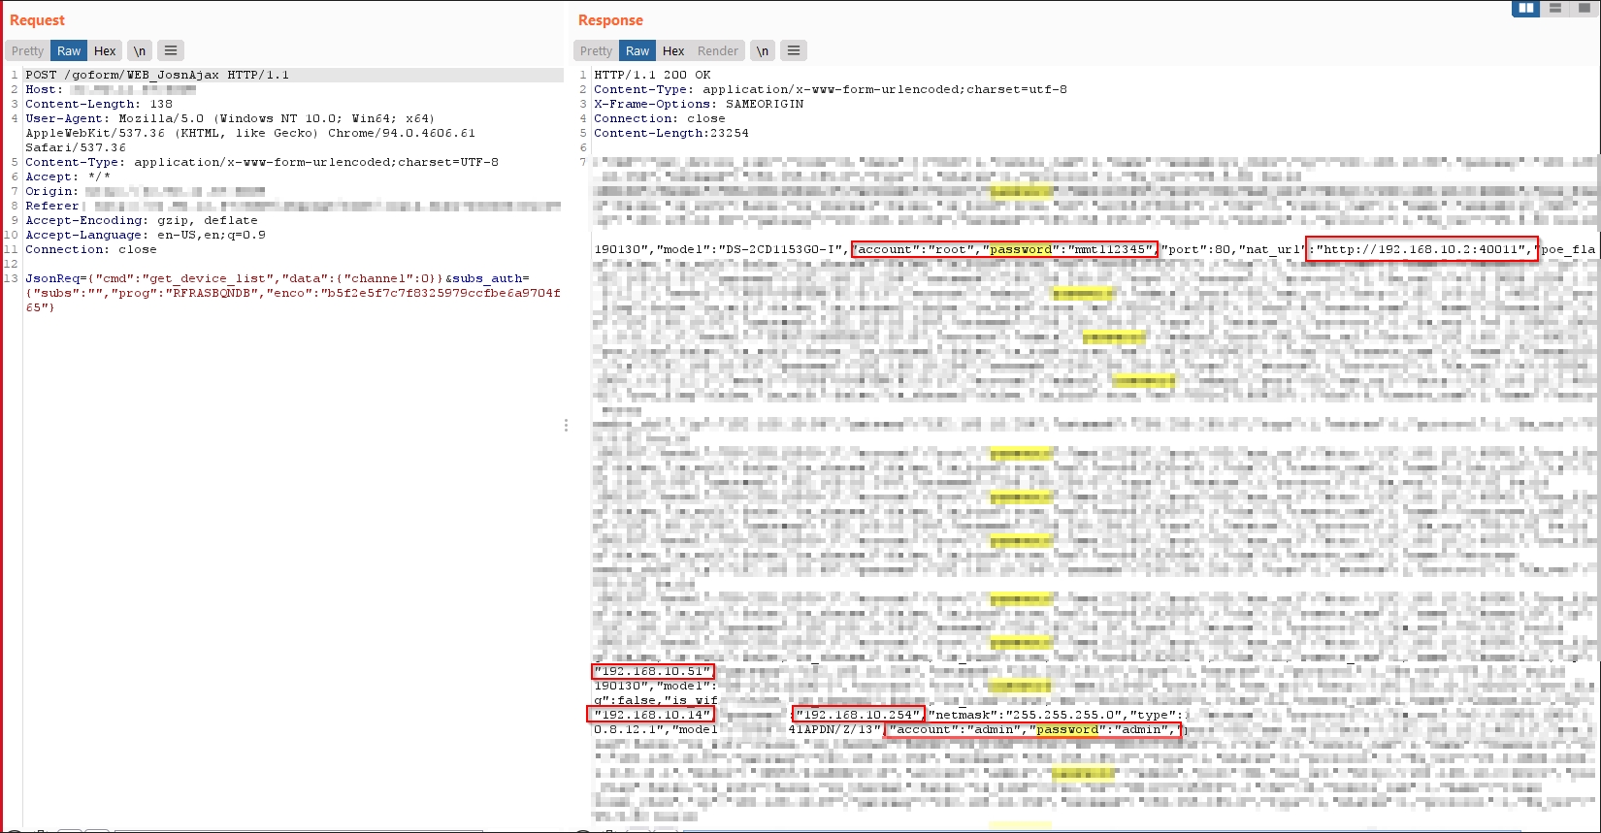Click the AppleWebKit/537.36 continuation line
1601x833 pixels.
250,133
